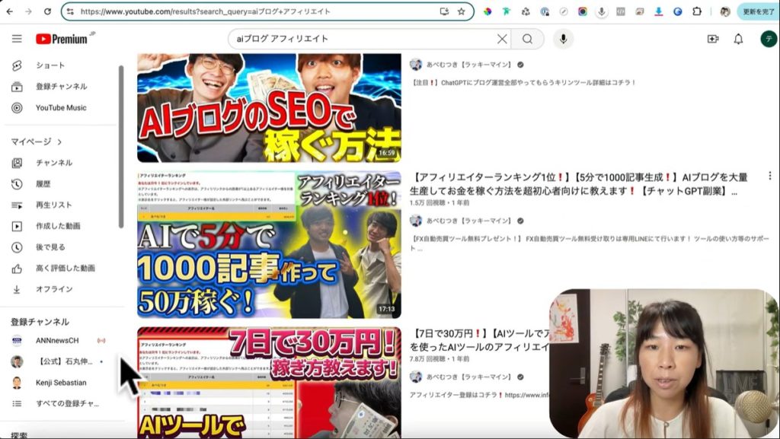Expand the マイページ section chevron
The image size is (780, 439).
(59, 142)
